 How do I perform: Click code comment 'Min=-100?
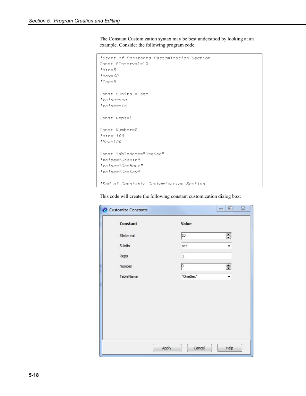[112, 136]
